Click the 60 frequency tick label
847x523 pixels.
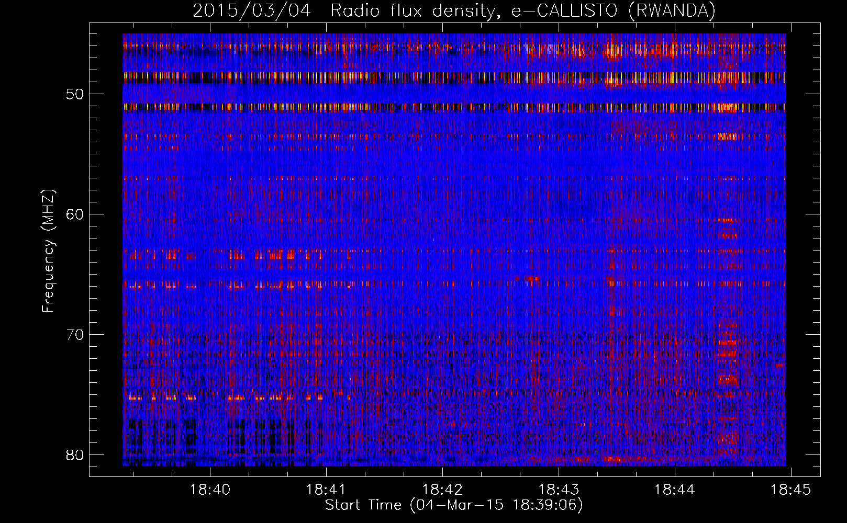75,214
